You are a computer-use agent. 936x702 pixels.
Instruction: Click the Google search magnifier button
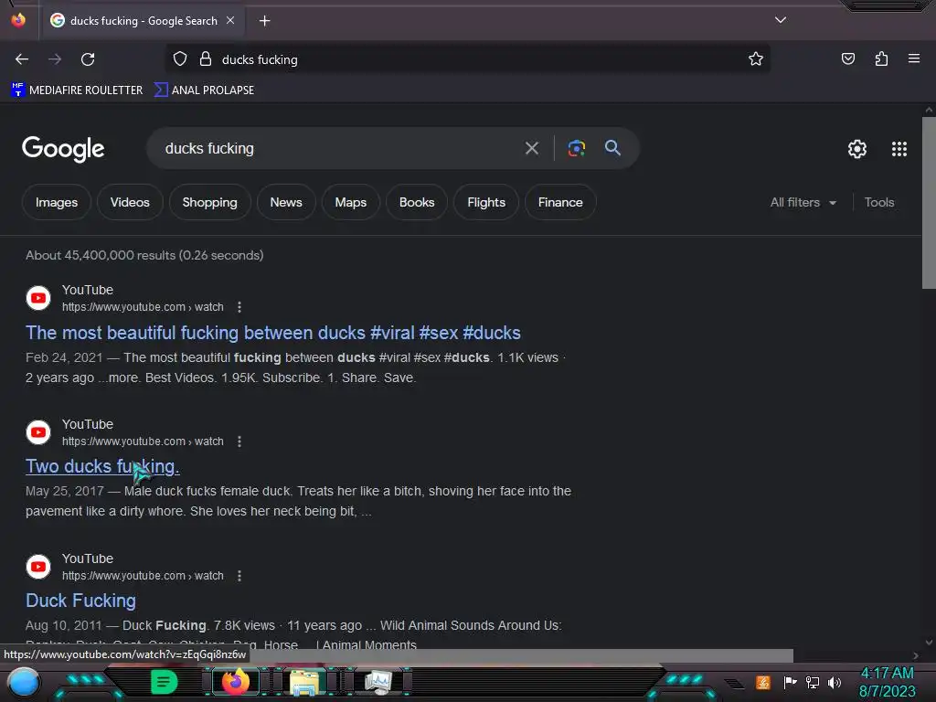(612, 147)
